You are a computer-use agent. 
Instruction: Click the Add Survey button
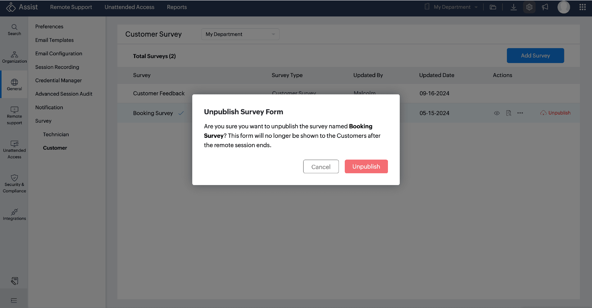[535, 56]
